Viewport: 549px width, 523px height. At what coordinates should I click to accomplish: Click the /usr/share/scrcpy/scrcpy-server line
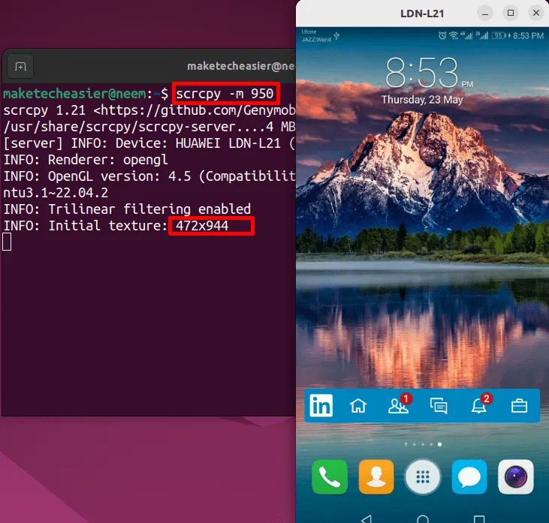pos(149,127)
